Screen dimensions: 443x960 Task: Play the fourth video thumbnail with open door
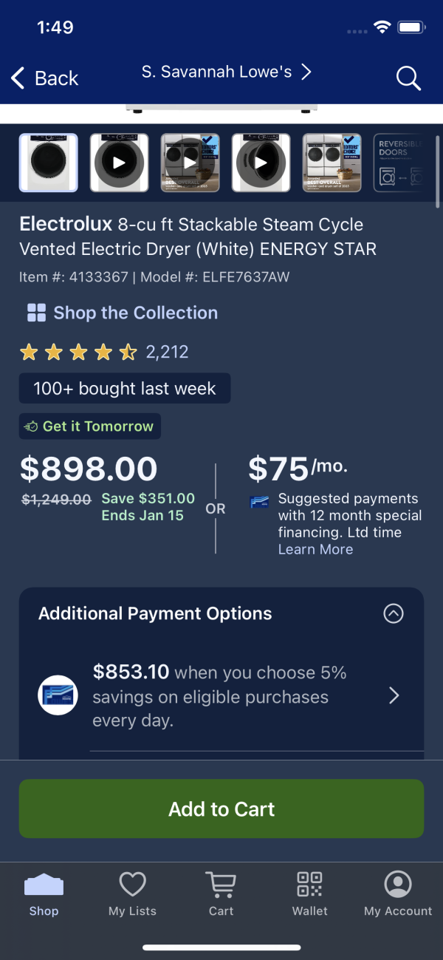(x=261, y=163)
